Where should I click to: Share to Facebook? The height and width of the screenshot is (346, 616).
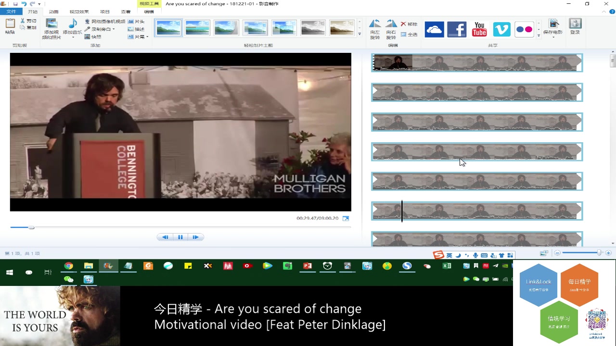457,30
